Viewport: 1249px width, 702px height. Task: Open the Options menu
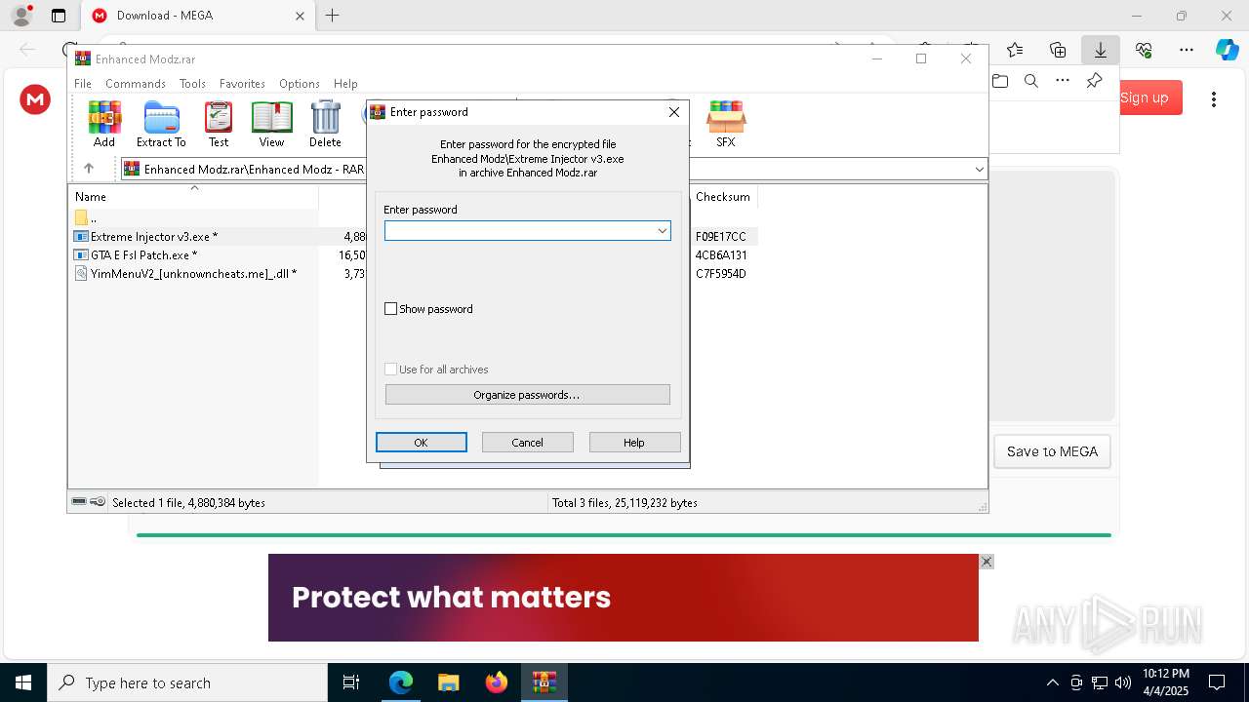(300, 84)
